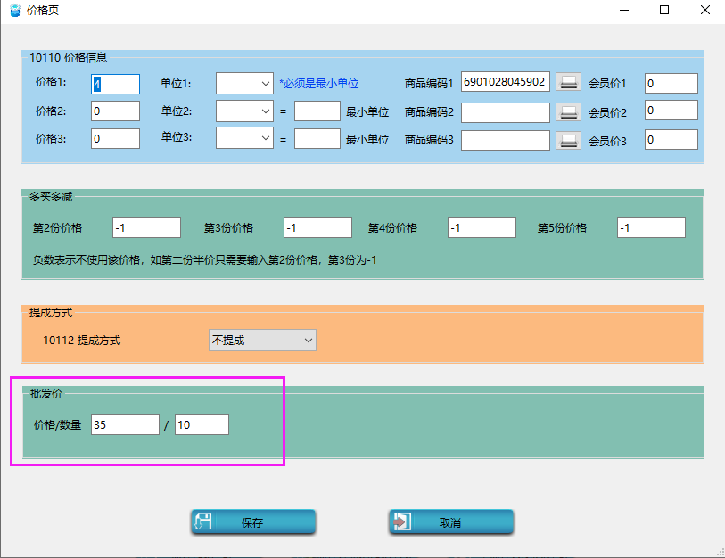Focus the 价格1 input field
The width and height of the screenshot is (725, 558).
pyautogui.click(x=115, y=84)
